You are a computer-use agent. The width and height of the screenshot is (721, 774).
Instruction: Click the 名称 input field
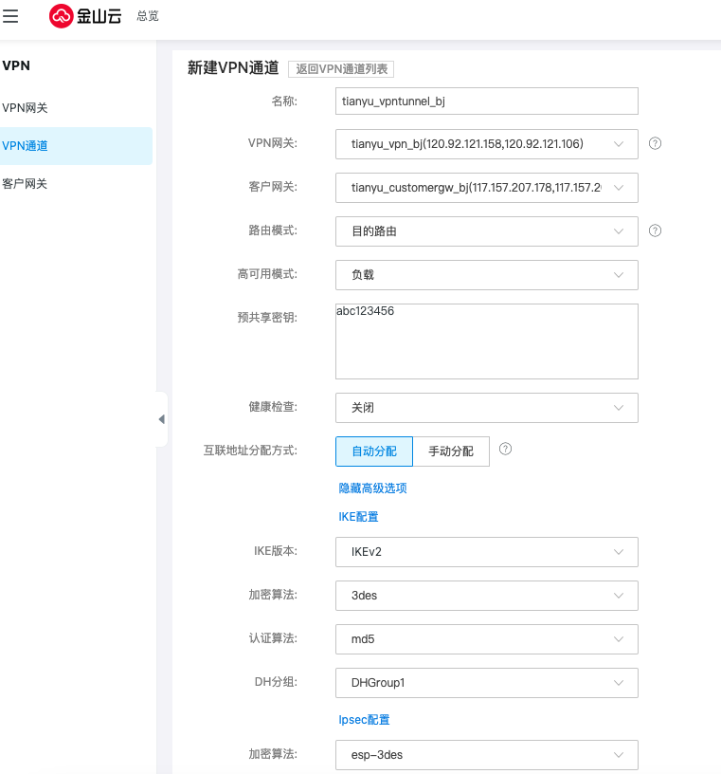tap(486, 101)
